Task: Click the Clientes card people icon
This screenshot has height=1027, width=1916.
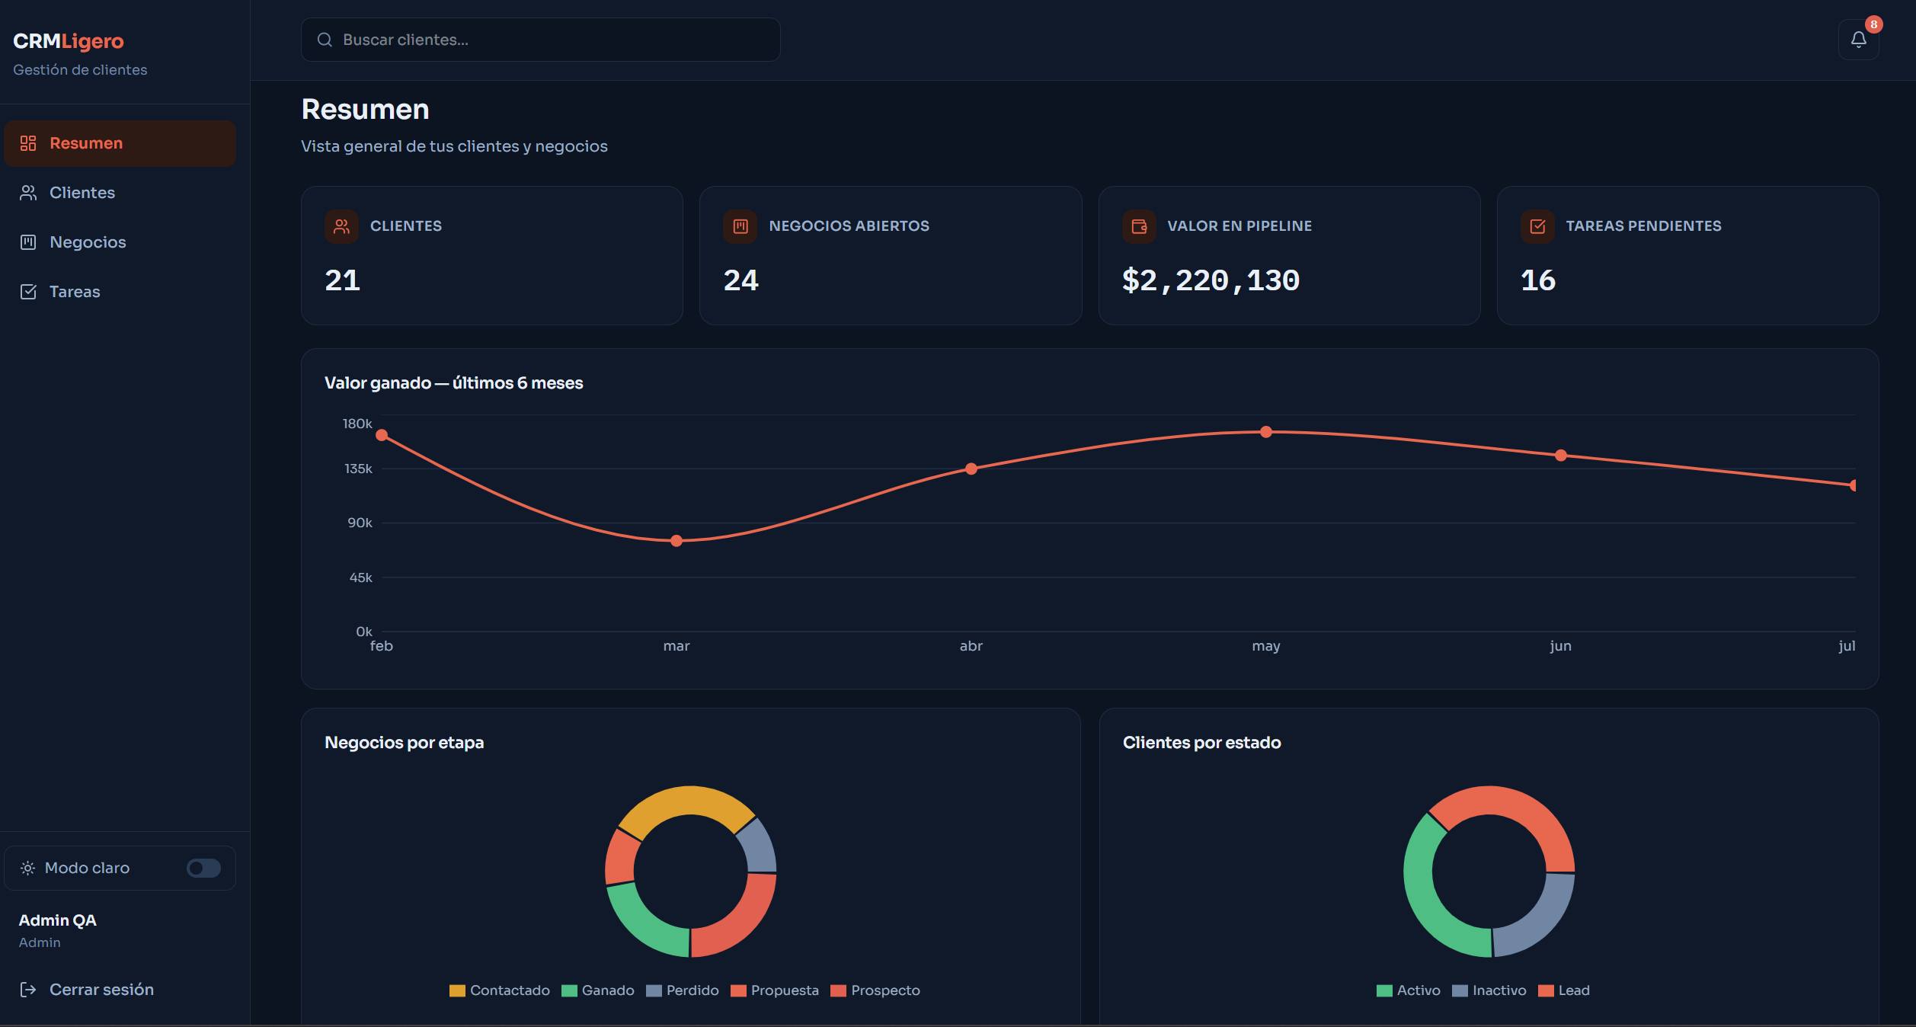Action: (341, 226)
